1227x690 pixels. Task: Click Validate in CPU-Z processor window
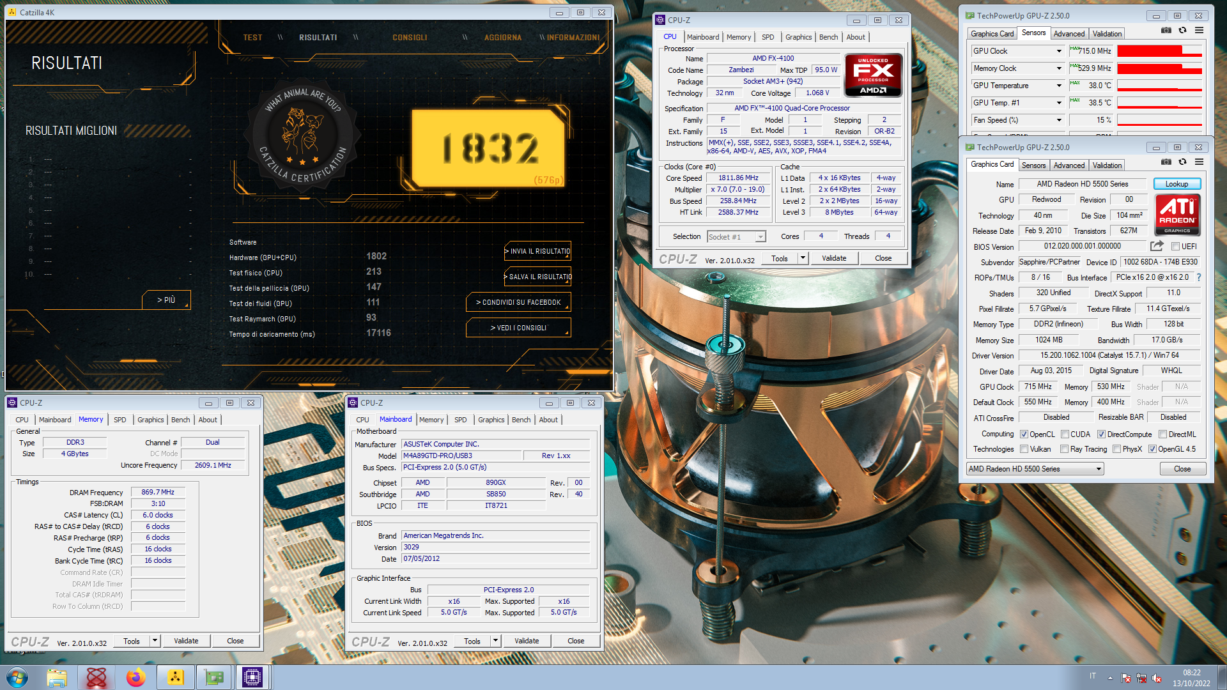click(x=834, y=258)
